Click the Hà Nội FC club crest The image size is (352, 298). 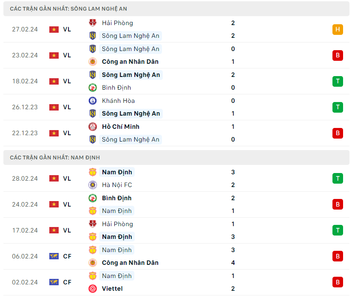pyautogui.click(x=93, y=185)
